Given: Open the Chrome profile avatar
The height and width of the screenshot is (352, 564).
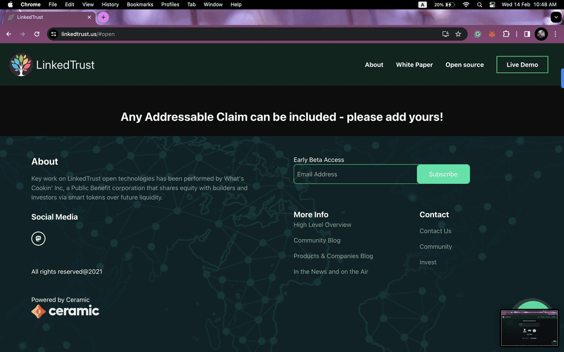Looking at the screenshot, I should coord(541,34).
